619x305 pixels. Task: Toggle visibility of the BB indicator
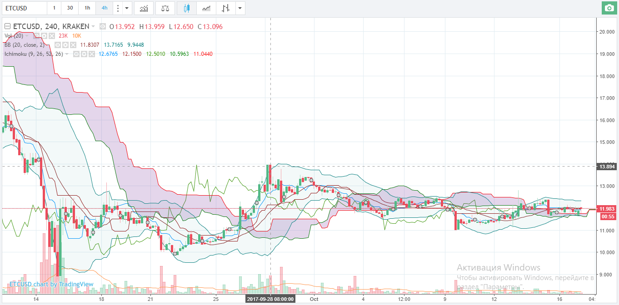point(58,45)
